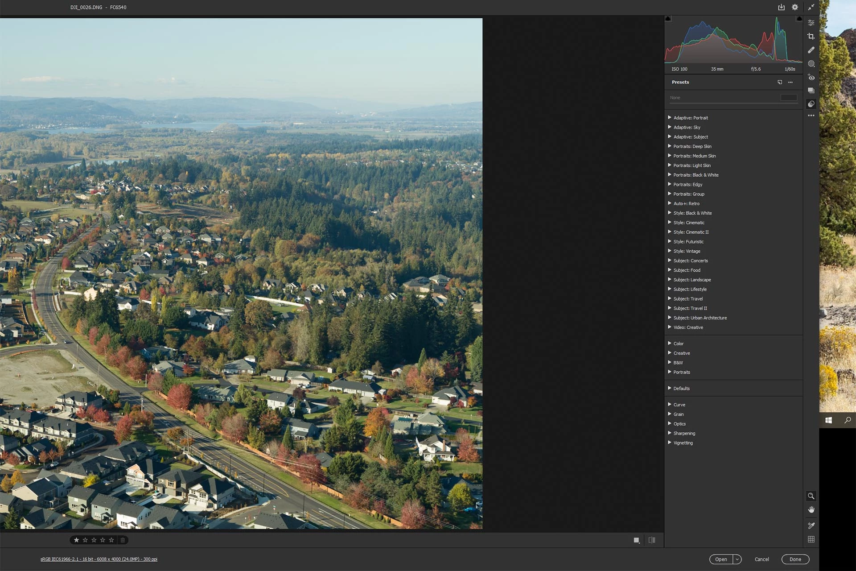Select the Red Eye removal tool
The width and height of the screenshot is (856, 571).
(x=811, y=77)
